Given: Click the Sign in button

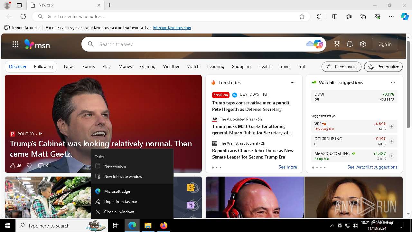Looking at the screenshot, I should [385, 44].
